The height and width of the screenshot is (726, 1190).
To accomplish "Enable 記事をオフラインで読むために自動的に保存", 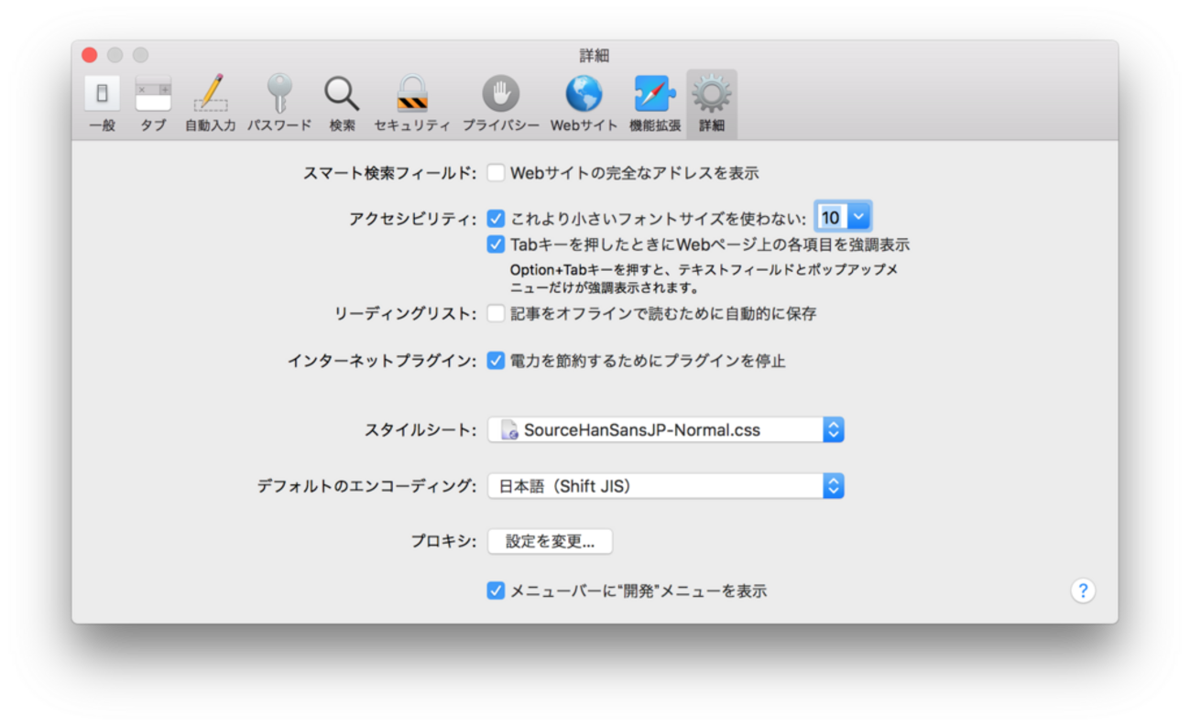I will pos(496,314).
